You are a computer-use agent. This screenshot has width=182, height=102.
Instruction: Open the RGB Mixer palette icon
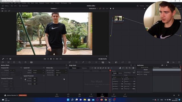25,62
